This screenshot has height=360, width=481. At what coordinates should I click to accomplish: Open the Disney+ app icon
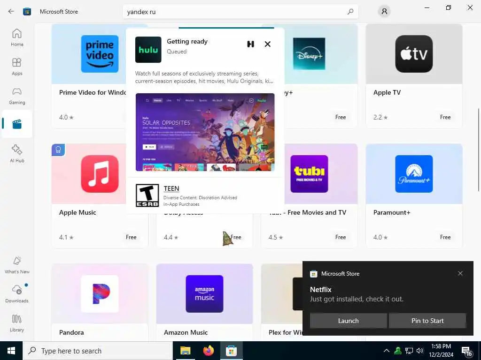point(309,53)
